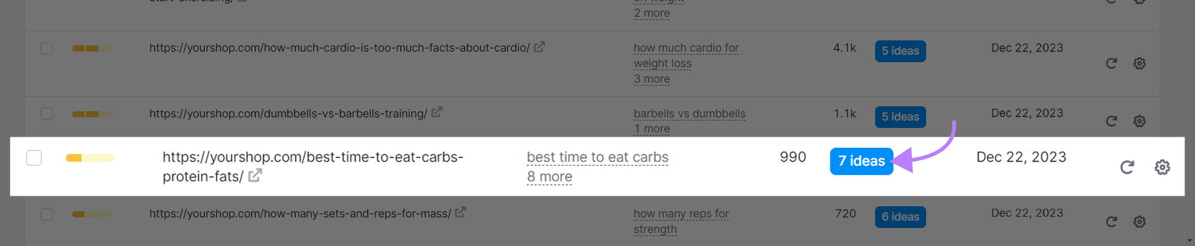Click priority bar indicator for best-time-to-eat-carbs row
Viewport: 1195px width, 246px height.
(x=90, y=158)
